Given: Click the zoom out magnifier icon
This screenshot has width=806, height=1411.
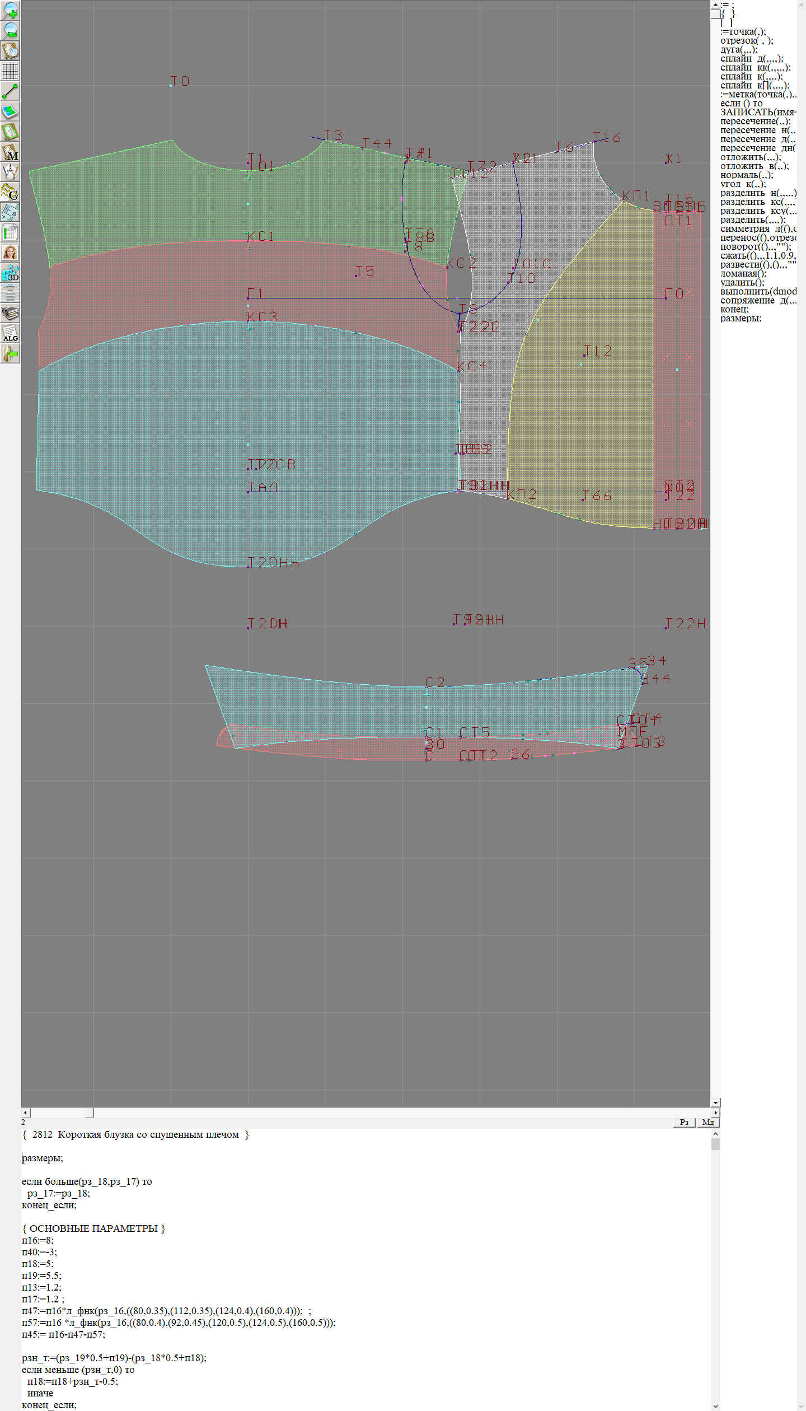Looking at the screenshot, I should [10, 30].
